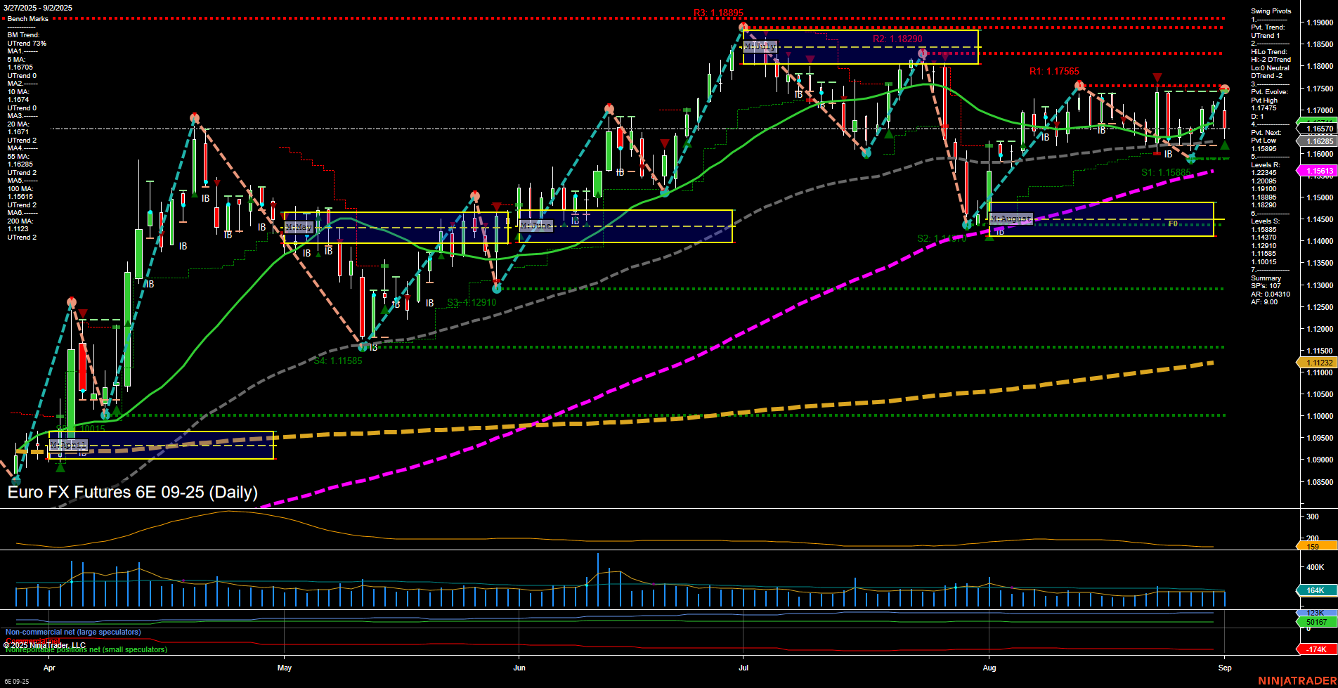This screenshot has height=688, width=1338.
Task: Click the NINJATRADER logo in bottom right corner
Action: tap(1297, 681)
